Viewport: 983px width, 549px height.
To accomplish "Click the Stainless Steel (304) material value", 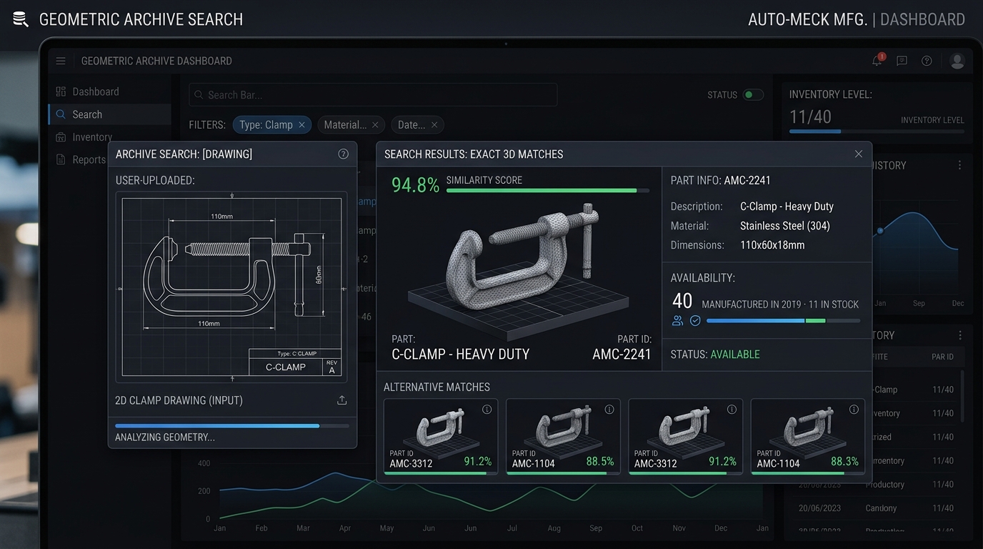I will pyautogui.click(x=785, y=226).
